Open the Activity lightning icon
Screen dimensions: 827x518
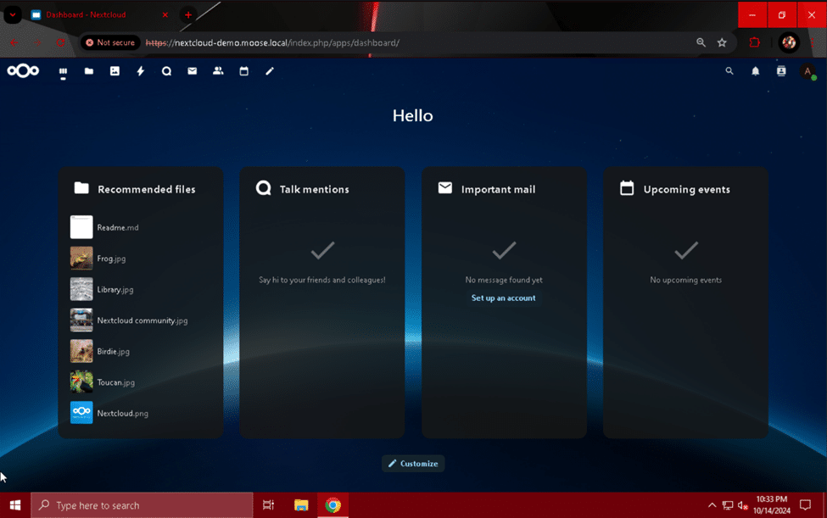click(x=140, y=71)
